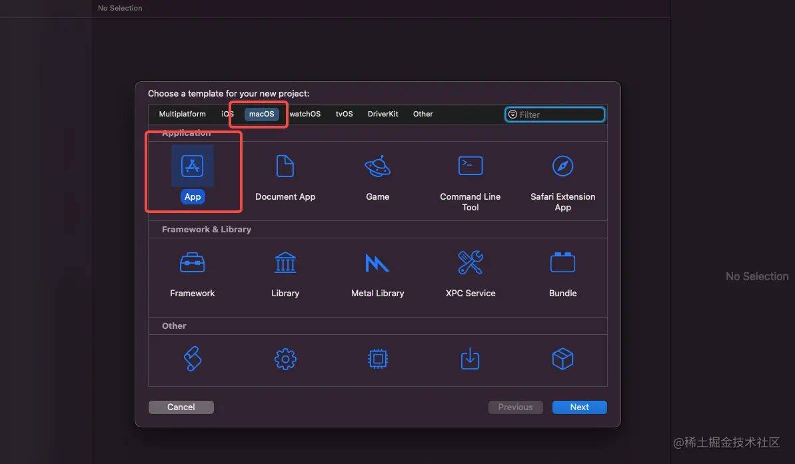Select the download-arrow icon template under Other
Screen dimensions: 795x464
pyautogui.click(x=470, y=359)
